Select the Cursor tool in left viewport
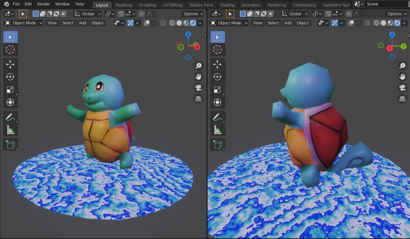This screenshot has height=239, width=410. click(11, 49)
